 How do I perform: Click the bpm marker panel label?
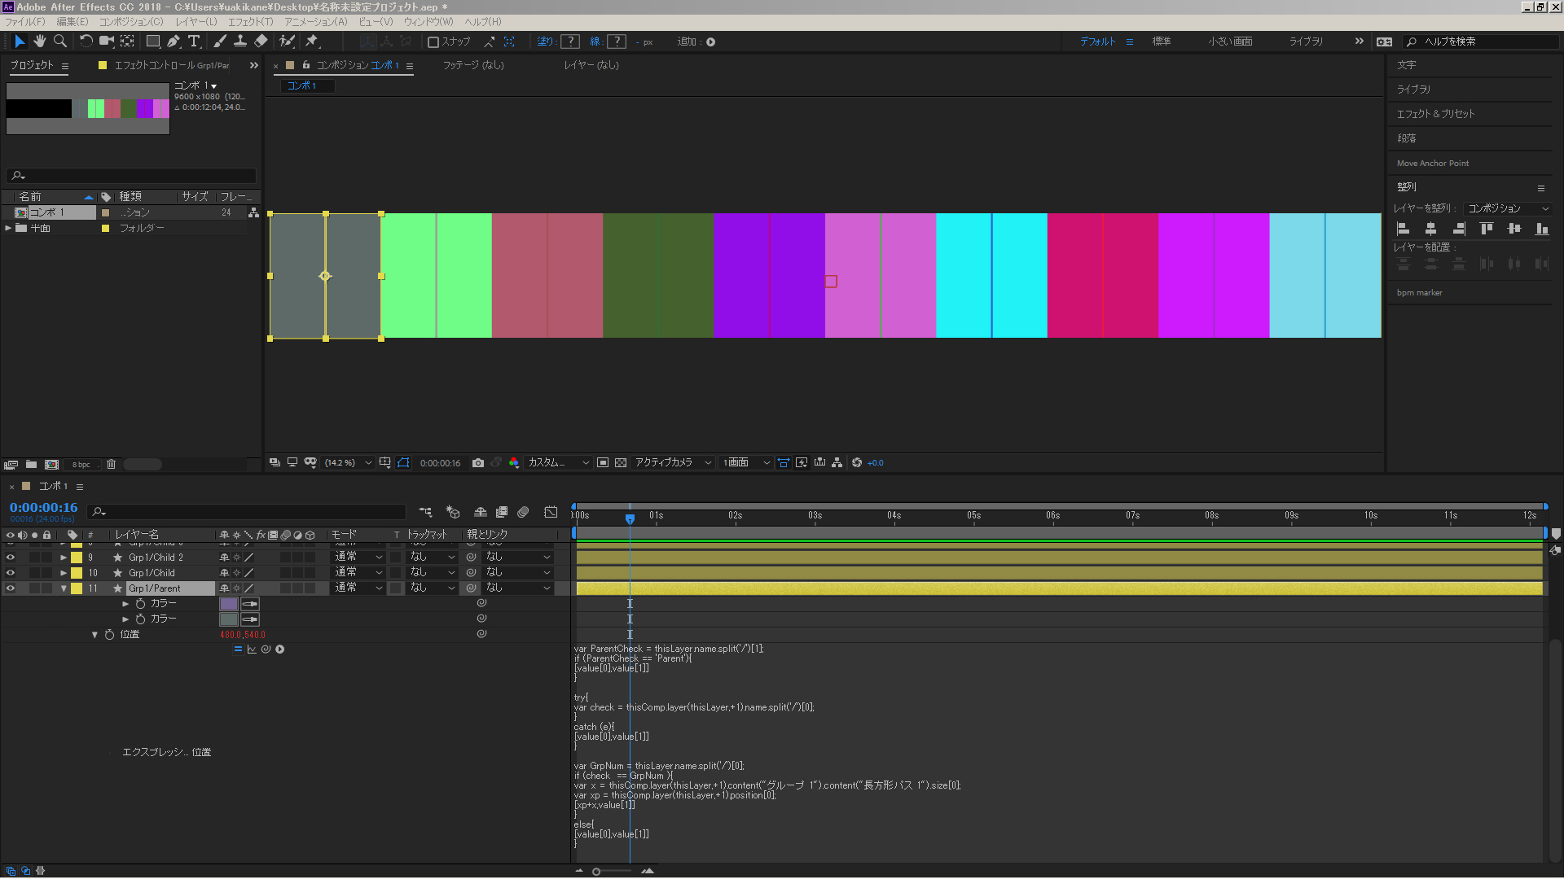[x=1419, y=292]
